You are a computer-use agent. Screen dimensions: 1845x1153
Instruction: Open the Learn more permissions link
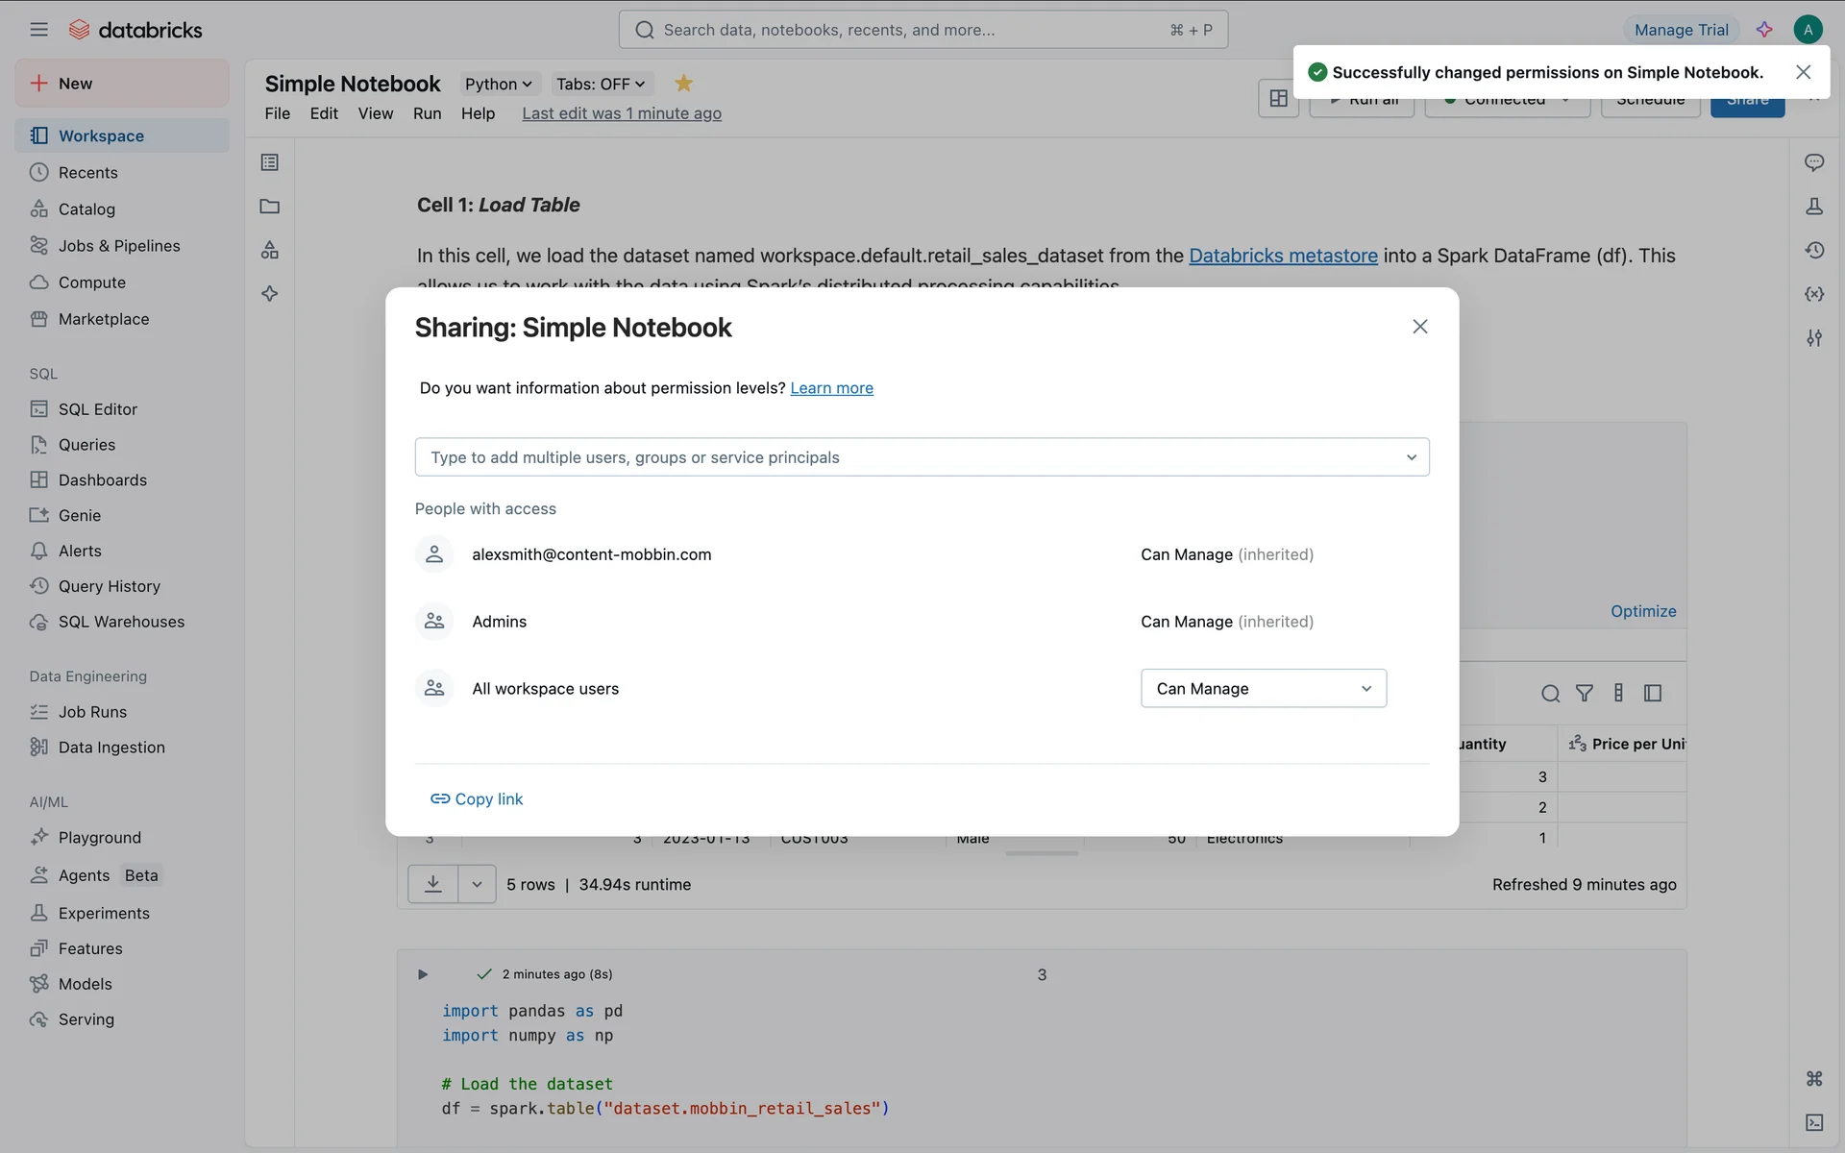pyautogui.click(x=831, y=388)
